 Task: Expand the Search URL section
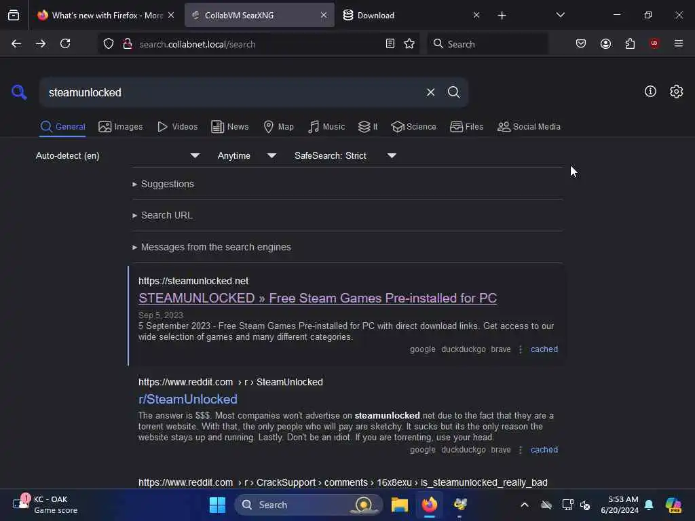pyautogui.click(x=162, y=215)
